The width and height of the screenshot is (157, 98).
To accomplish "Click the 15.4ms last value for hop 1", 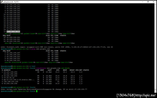I will pos(49,72).
